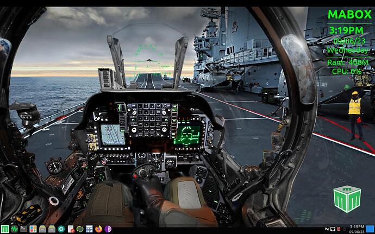This screenshot has height=234, width=375.
Task: Open the terminal from the panel
Action: click(23, 229)
